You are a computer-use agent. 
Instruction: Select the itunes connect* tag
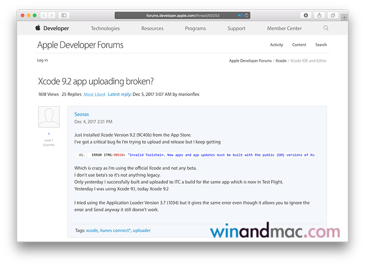(x=115, y=230)
